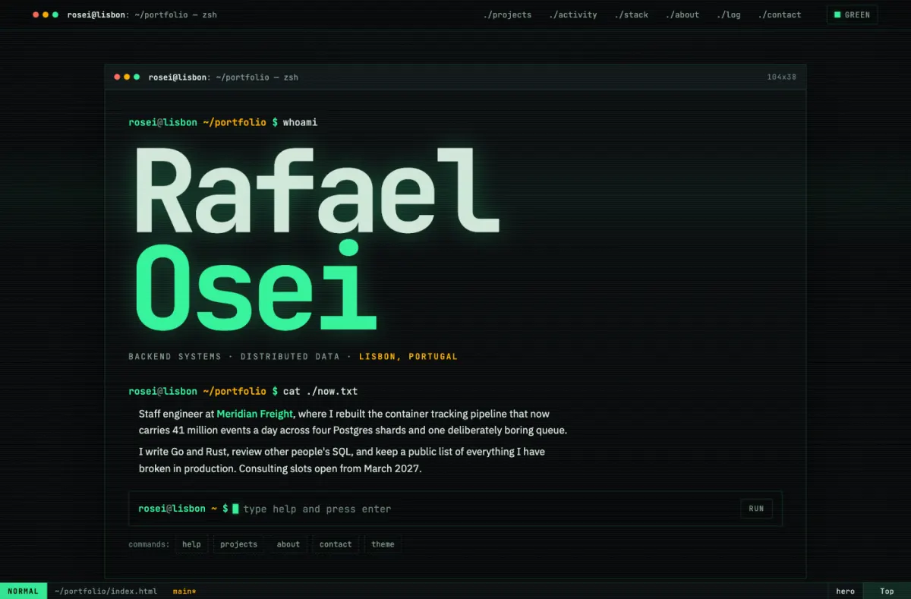
Task: Select the help command chip
Action: coord(191,544)
